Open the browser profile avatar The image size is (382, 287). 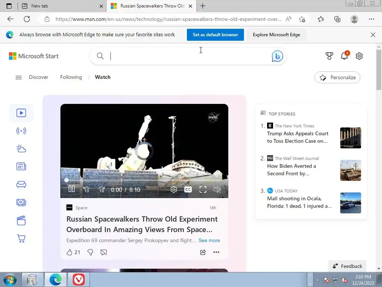354,19
